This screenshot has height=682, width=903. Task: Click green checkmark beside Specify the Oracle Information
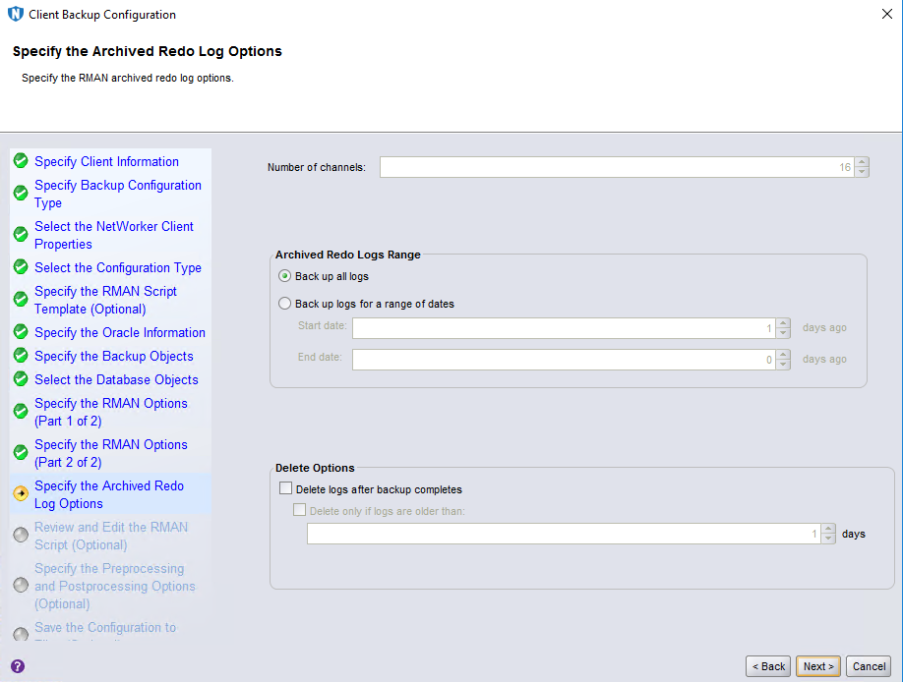(21, 332)
